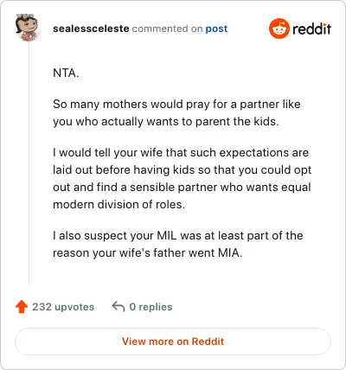Open the sealessceleste username profile link
Image resolution: width=346 pixels, height=370 pixels.
(91, 29)
